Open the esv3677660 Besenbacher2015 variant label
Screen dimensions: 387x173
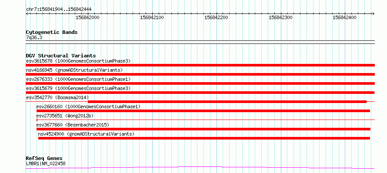pos(73,125)
